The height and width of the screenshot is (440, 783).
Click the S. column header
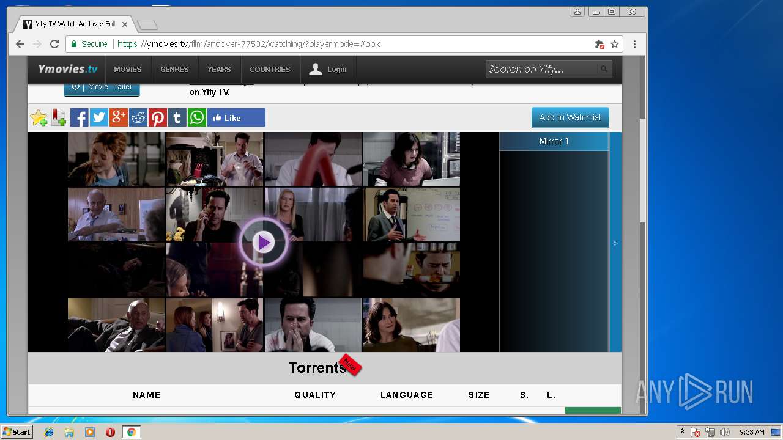click(524, 395)
